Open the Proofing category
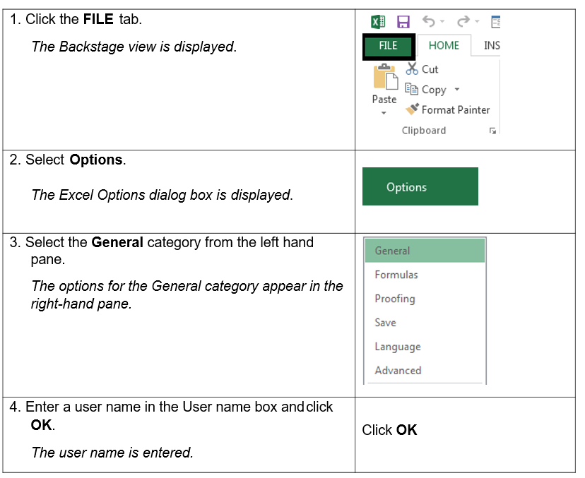This screenshot has height=478, width=585. click(x=395, y=299)
